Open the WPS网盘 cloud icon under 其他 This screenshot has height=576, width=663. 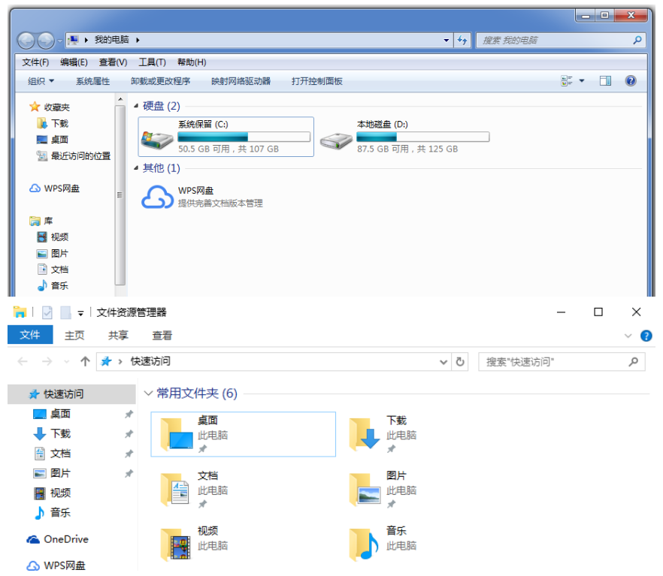click(x=157, y=197)
